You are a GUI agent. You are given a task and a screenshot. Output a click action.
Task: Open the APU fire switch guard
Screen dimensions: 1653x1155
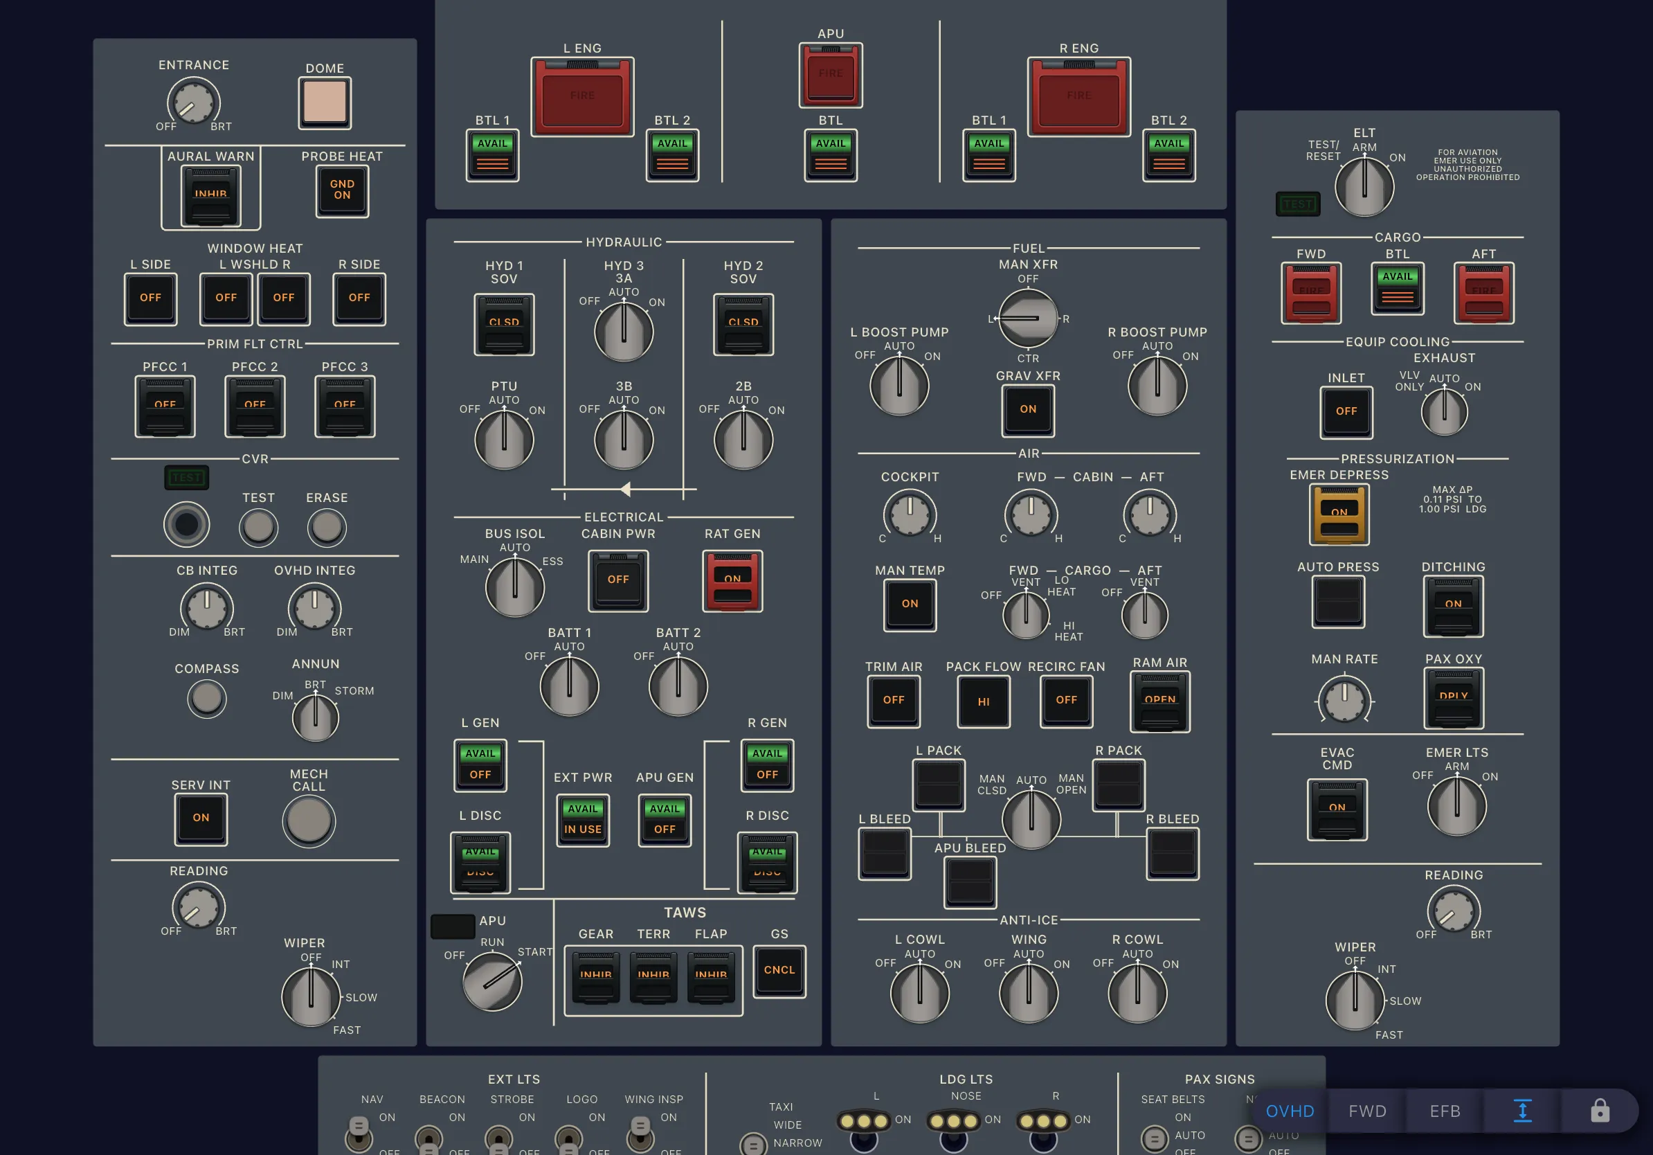[x=830, y=75]
